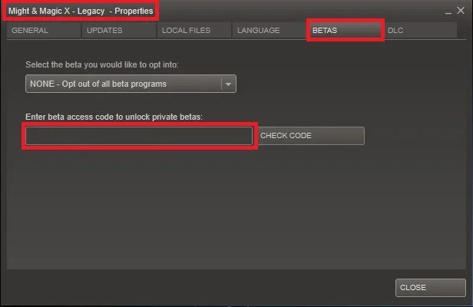
Task: Click the blank tab strip area right of DLC
Action: click(x=461, y=30)
